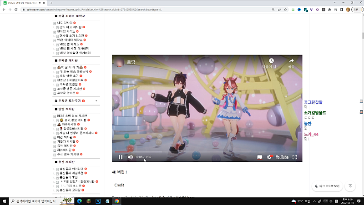Open the notification center icon

(x=359, y=201)
